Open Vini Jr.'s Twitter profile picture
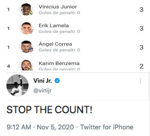150x136 pixels. pos(17,85)
